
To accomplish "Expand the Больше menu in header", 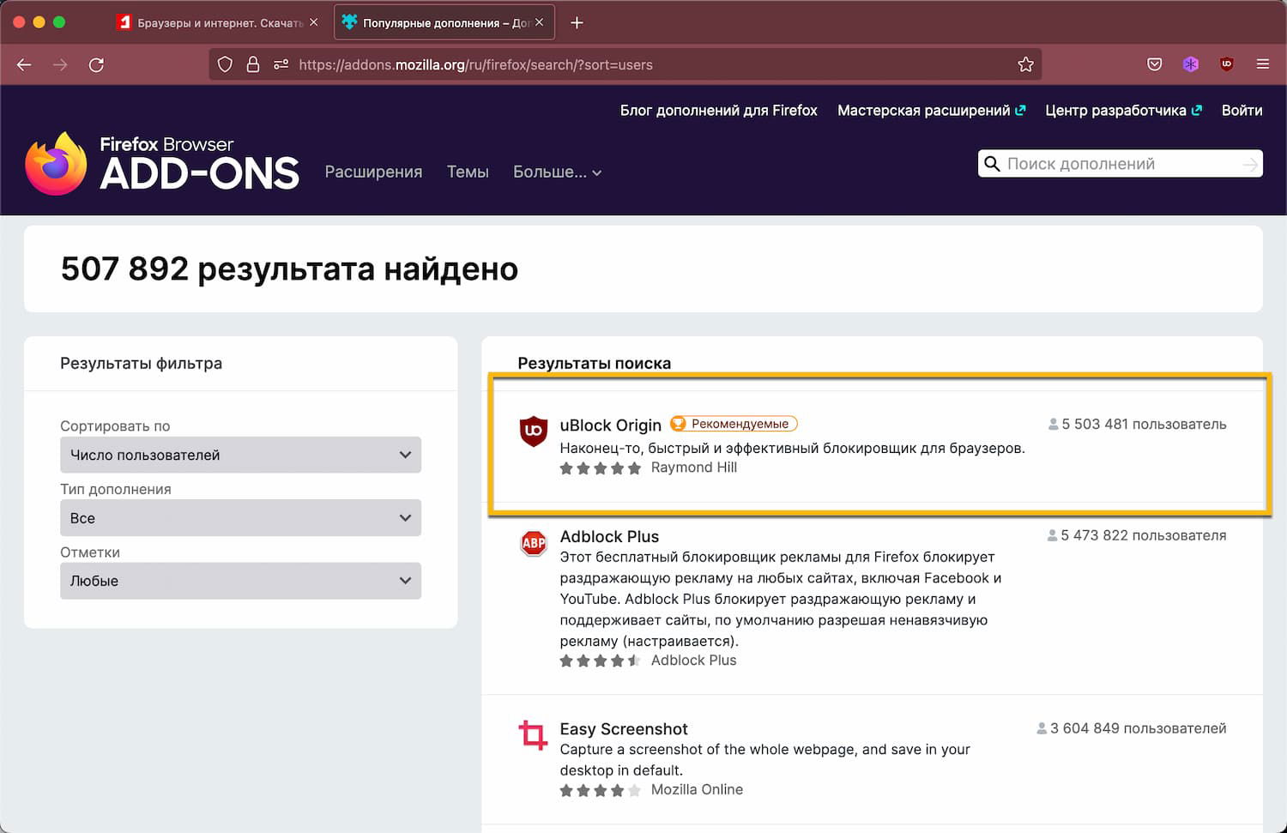I will click(x=557, y=172).
